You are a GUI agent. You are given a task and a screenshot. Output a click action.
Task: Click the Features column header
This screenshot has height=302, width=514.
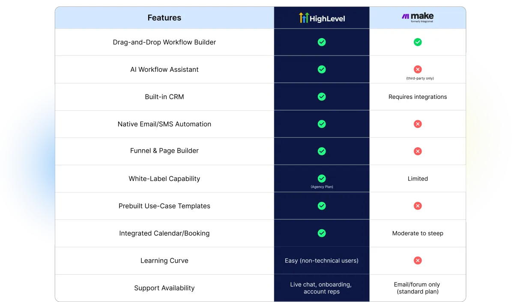point(164,18)
